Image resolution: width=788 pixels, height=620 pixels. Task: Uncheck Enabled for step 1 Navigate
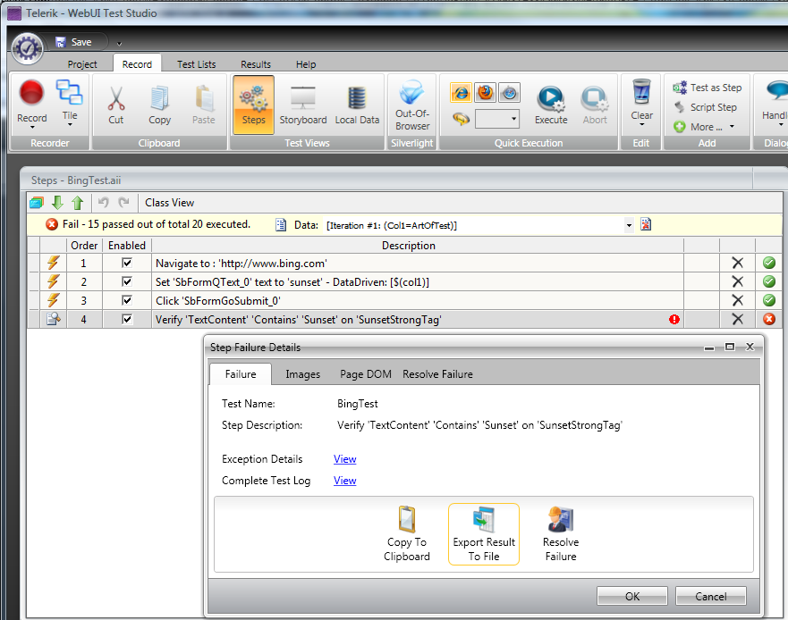point(127,263)
